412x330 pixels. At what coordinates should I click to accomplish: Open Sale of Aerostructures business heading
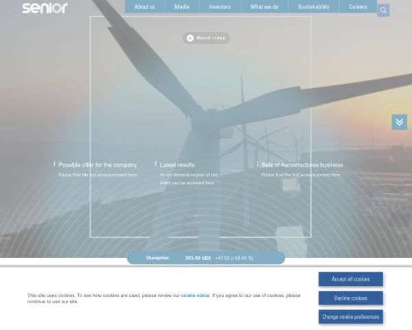[x=302, y=165]
